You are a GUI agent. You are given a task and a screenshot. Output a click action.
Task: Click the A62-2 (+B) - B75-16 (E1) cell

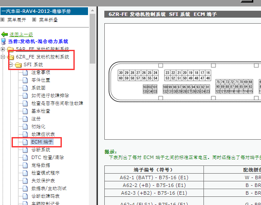pos(154,185)
